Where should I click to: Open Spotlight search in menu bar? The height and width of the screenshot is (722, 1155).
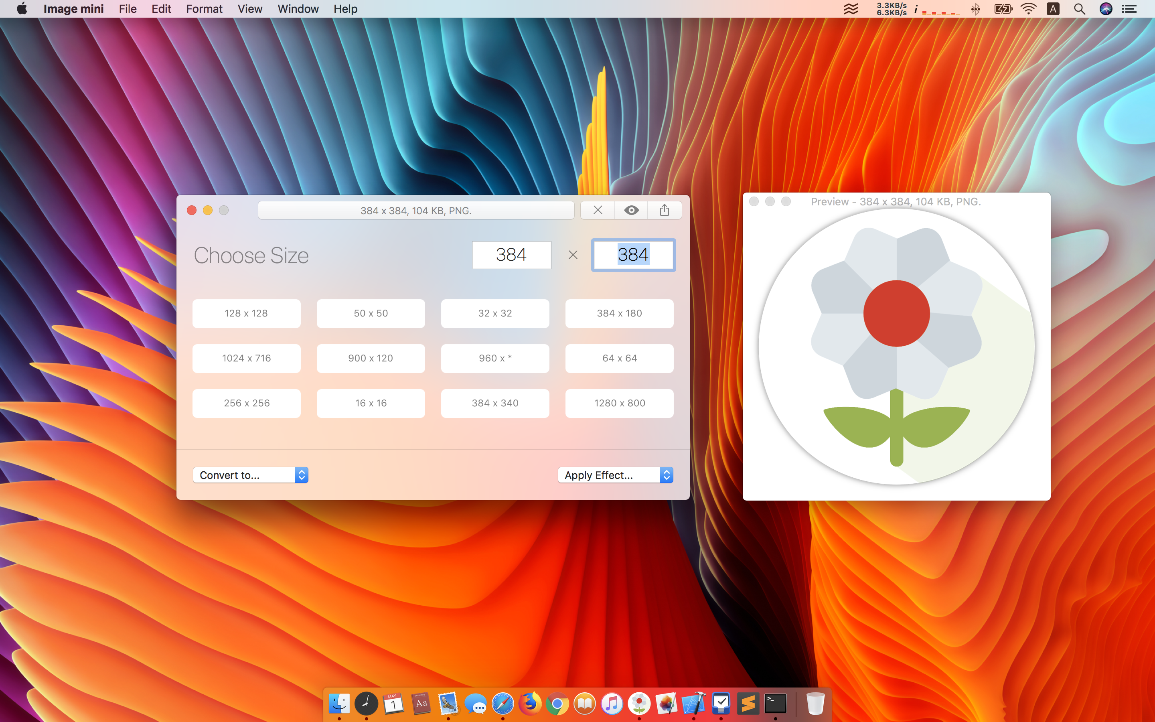click(x=1079, y=9)
